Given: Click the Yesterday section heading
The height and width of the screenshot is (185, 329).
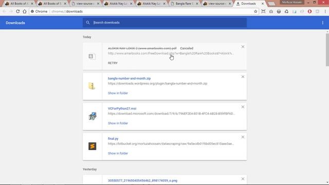Looking at the screenshot, I should pyautogui.click(x=89, y=169).
